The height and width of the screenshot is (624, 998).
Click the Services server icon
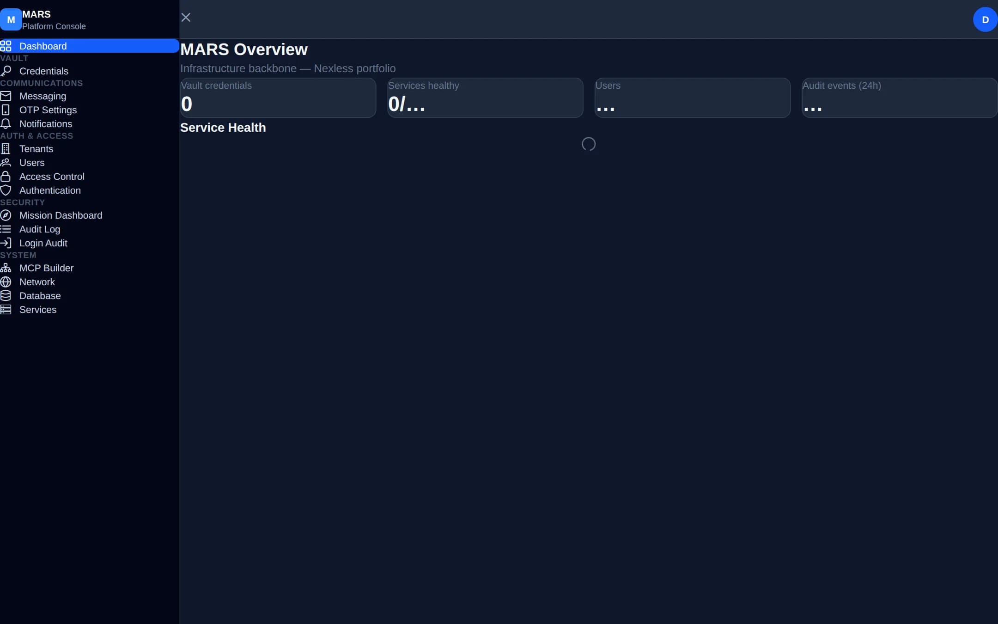tap(6, 309)
